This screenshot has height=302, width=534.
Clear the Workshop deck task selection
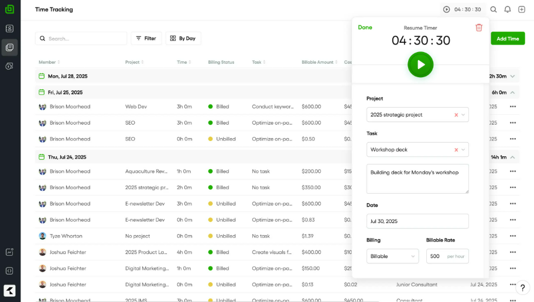coord(456,150)
